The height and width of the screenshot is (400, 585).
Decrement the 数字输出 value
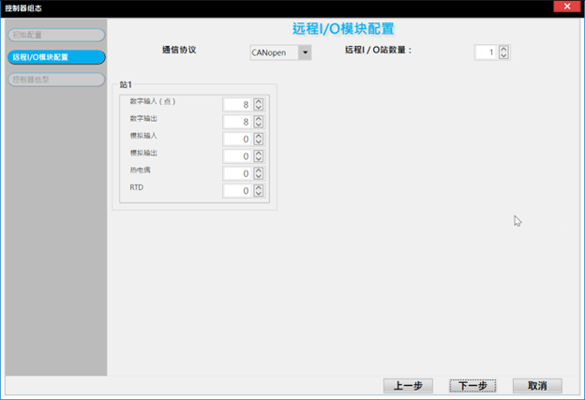tap(259, 126)
